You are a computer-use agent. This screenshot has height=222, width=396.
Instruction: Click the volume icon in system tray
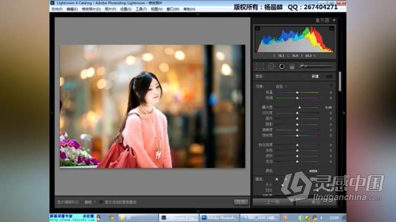322,218
